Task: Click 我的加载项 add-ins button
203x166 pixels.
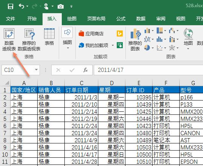Action: coord(93,45)
